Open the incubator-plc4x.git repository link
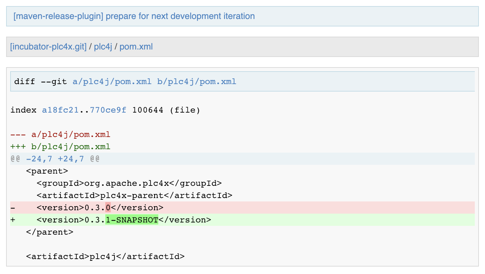Image resolution: width=485 pixels, height=274 pixels. click(48, 46)
